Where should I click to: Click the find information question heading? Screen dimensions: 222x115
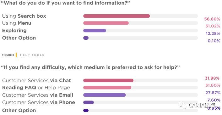click(65, 3)
